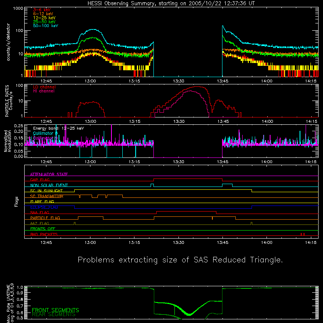Viewport: 323px width, 323px height.
Task: Click the REAR SEGMENTS legend label
Action: (x=54, y=315)
